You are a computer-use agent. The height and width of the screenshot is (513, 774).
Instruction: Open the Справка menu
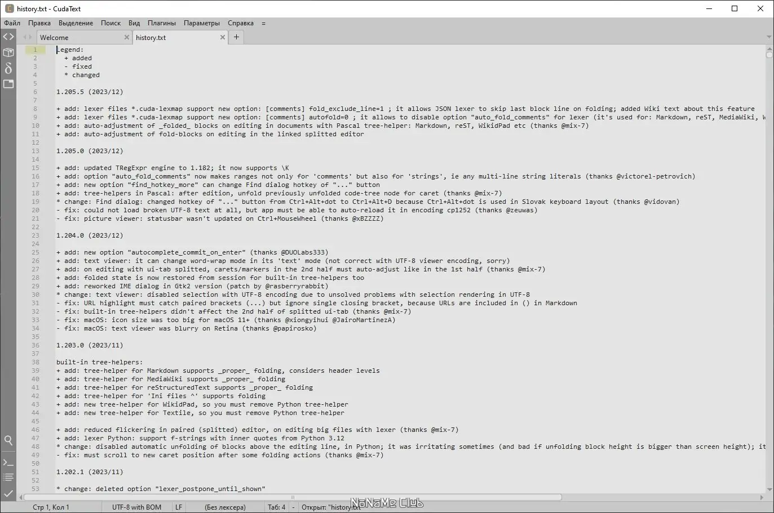[241, 23]
